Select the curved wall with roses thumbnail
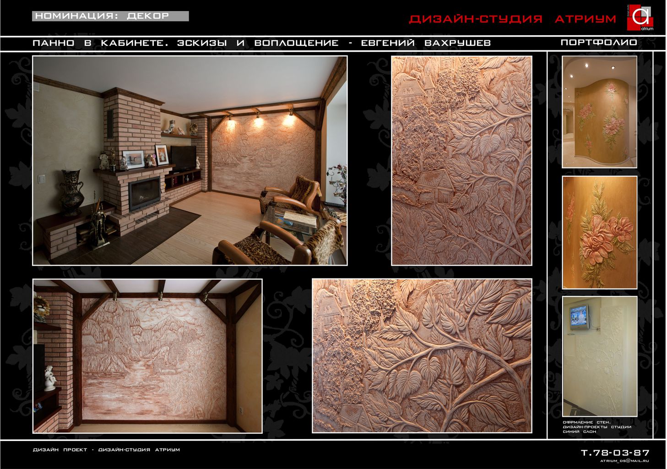Image resolution: width=667 pixels, height=469 pixels. coord(599,112)
